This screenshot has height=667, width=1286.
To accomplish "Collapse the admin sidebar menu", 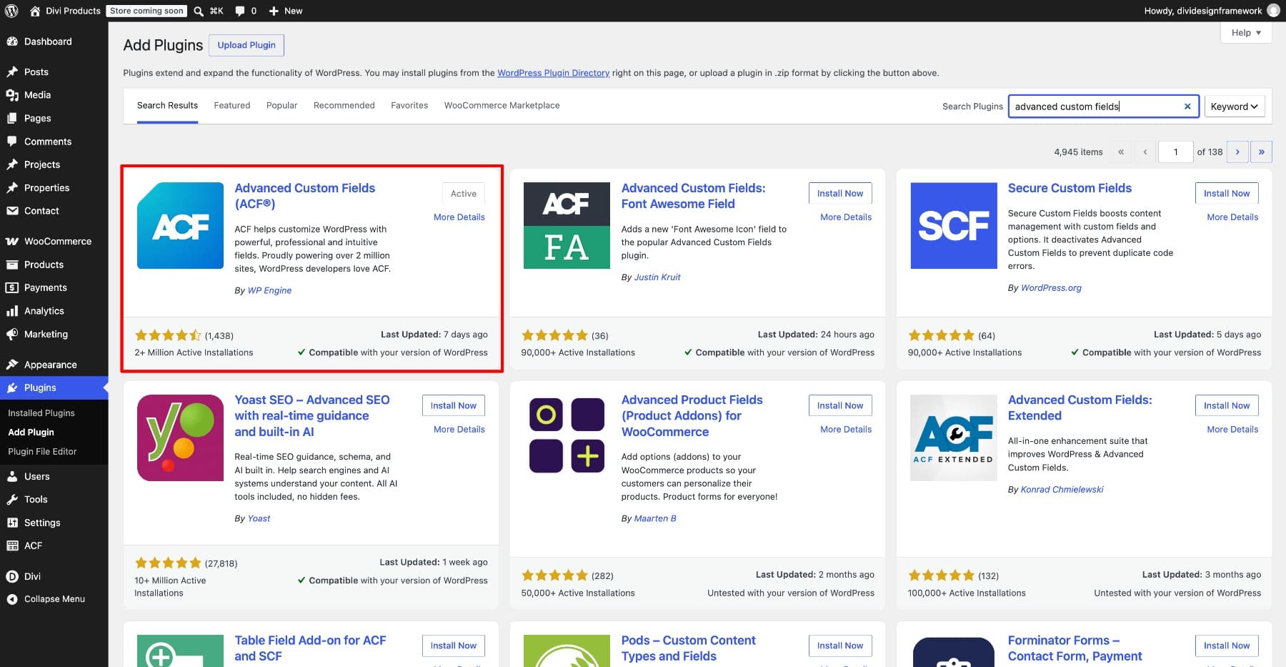I will (54, 599).
